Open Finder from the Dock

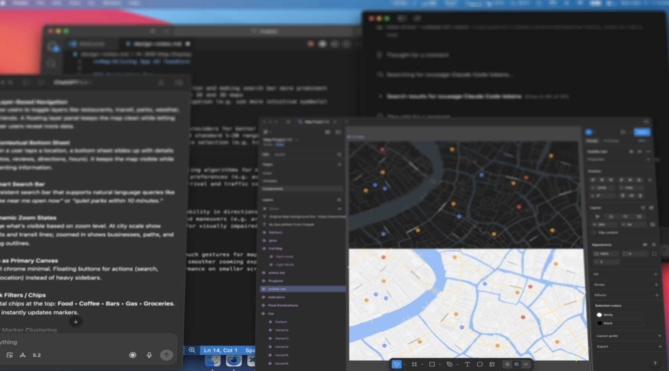coord(213,361)
